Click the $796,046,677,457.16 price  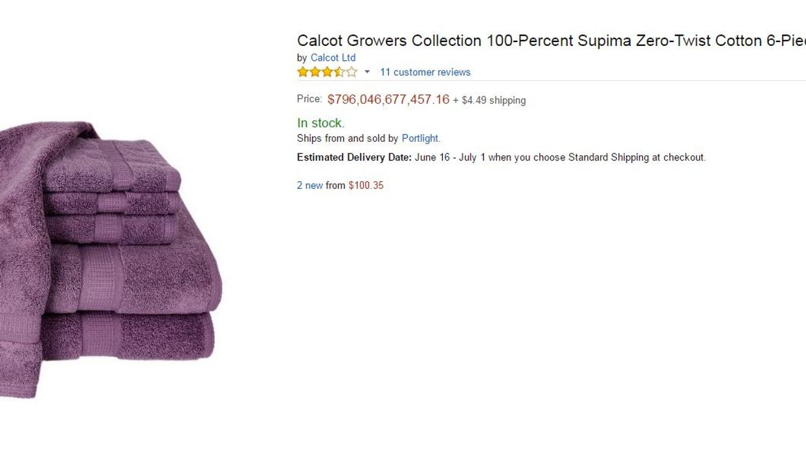[388, 100]
